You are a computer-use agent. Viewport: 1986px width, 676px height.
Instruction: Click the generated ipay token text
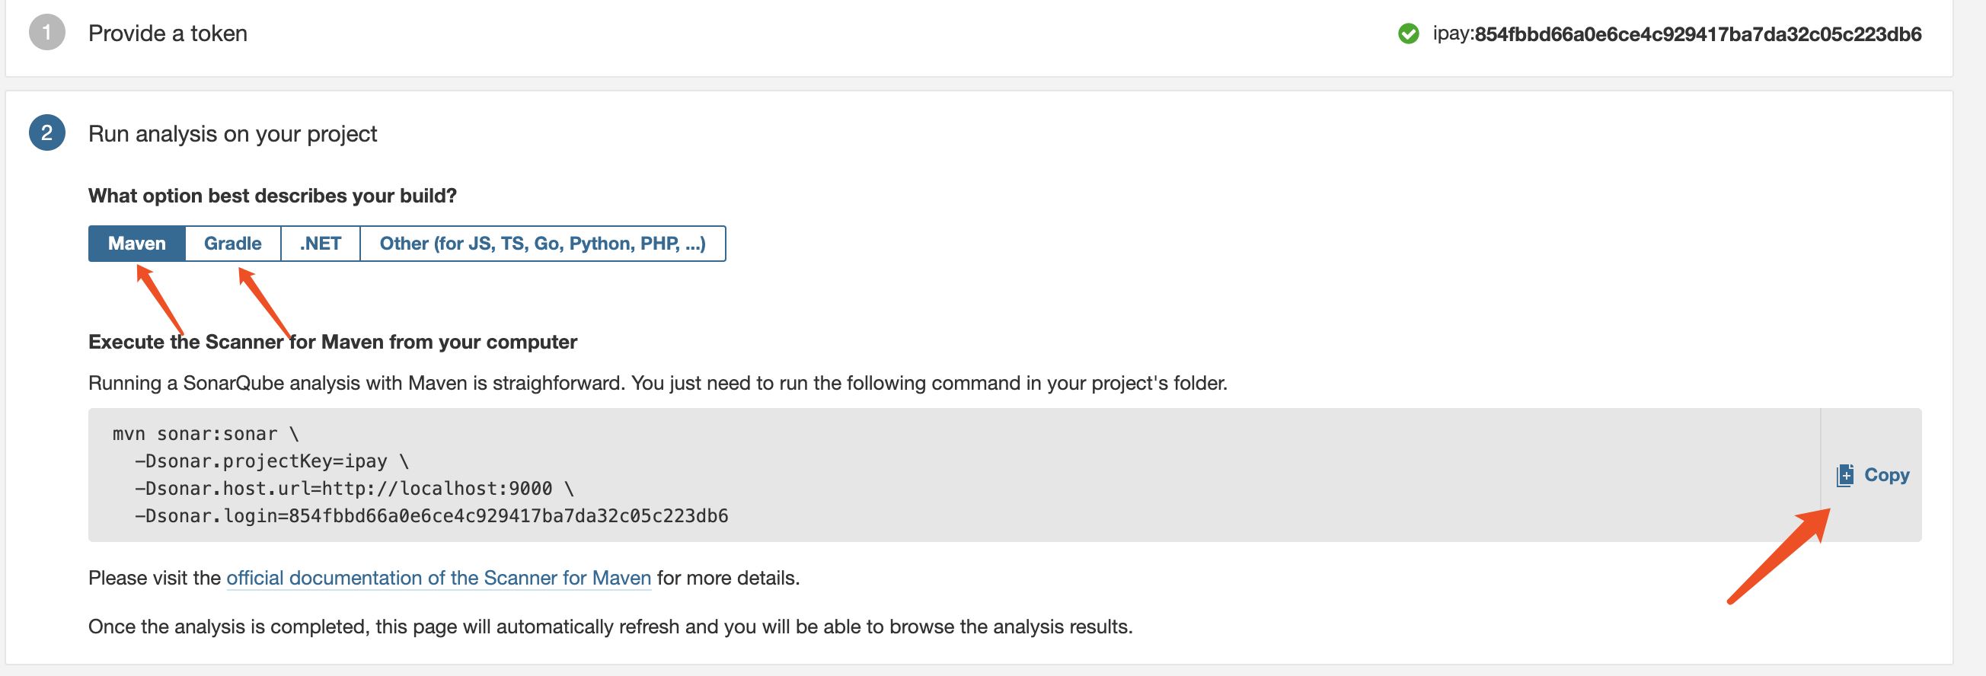1677,34
